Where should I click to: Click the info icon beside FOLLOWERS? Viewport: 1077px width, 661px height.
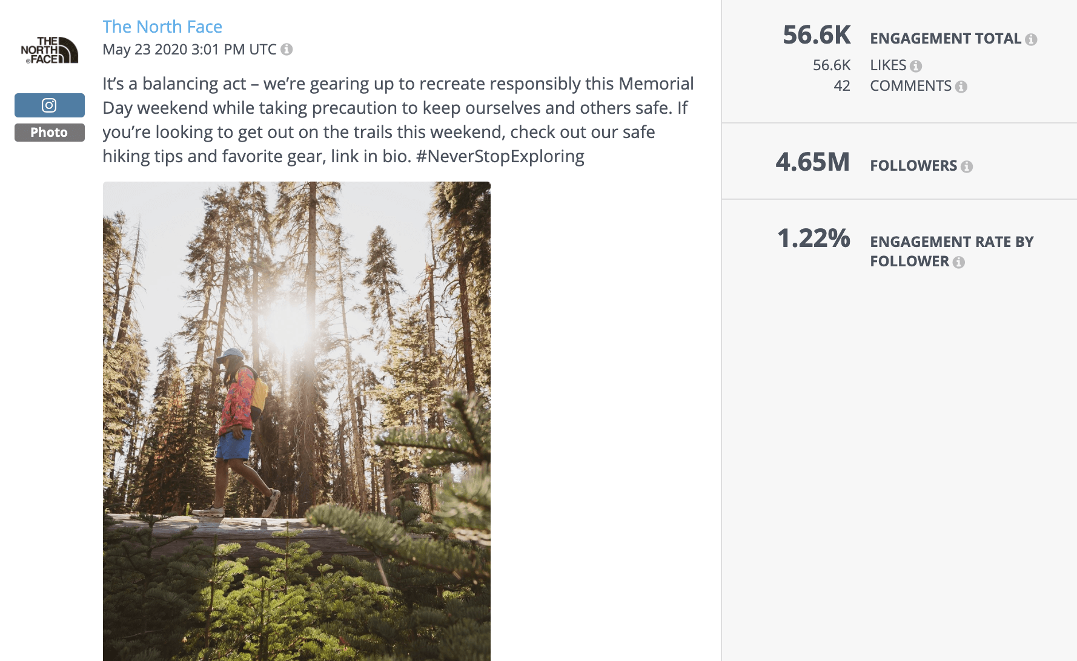click(x=967, y=165)
